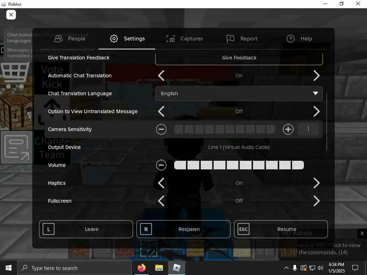The height and width of the screenshot is (275, 367).
Task: Show hidden system tray icons
Action: (x=286, y=268)
